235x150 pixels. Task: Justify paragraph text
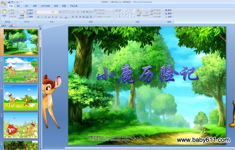pos(84,17)
